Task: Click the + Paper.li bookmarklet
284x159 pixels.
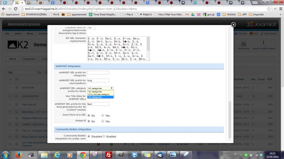Action: click(x=144, y=14)
